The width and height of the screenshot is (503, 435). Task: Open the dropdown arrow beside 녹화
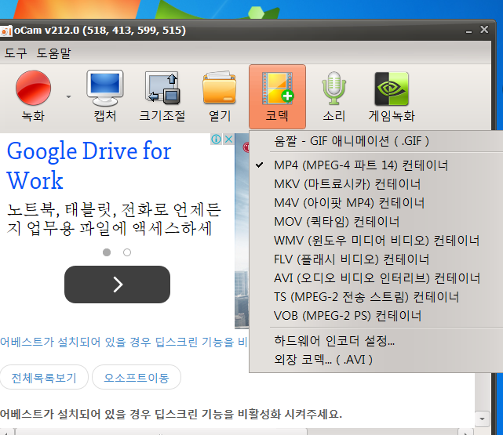click(68, 96)
